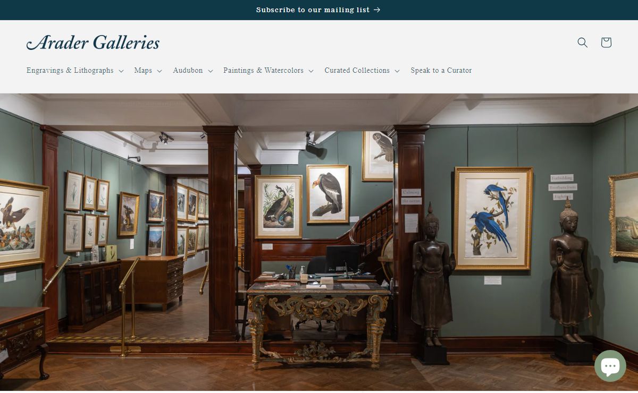Viewport: 638px width, 393px height.
Task: Expand the Maps dropdown chevron
Action: pyautogui.click(x=159, y=71)
